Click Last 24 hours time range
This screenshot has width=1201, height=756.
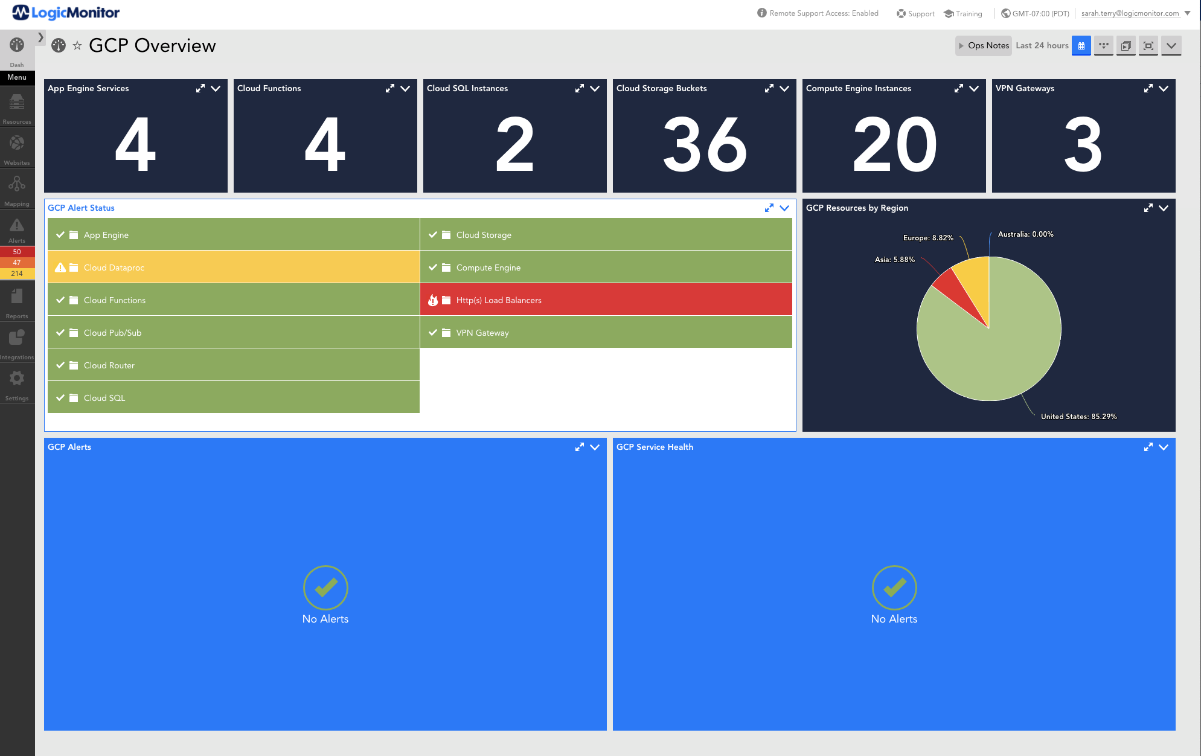(1042, 46)
